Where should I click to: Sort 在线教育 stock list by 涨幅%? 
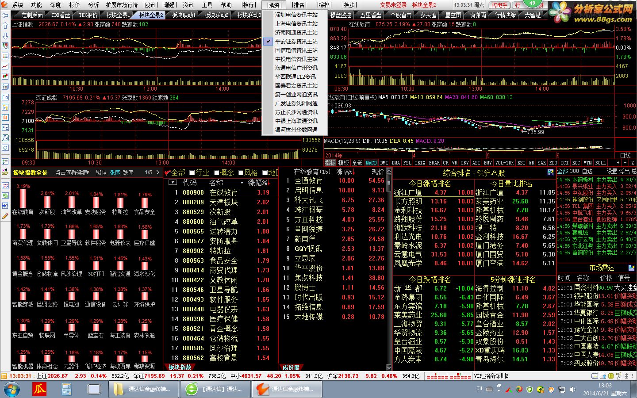click(345, 172)
